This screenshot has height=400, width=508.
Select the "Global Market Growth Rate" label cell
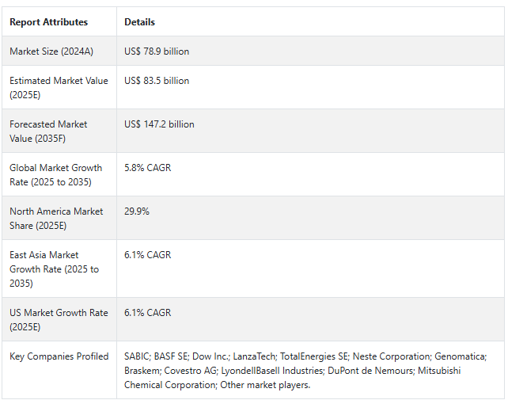(55, 174)
